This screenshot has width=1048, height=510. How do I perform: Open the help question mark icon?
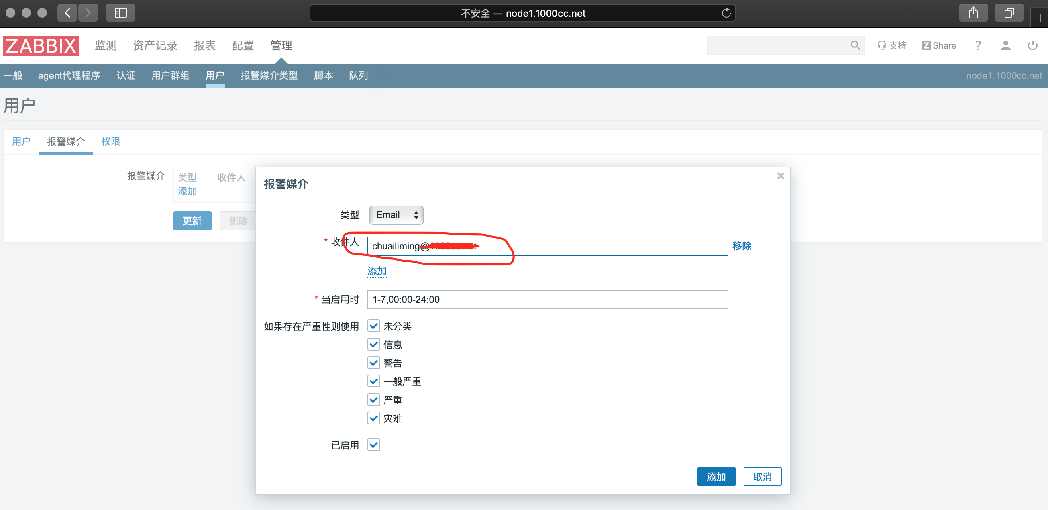978,45
